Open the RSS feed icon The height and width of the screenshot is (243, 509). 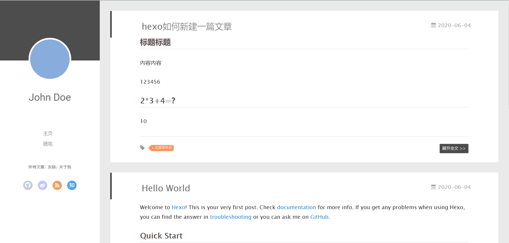pos(57,185)
